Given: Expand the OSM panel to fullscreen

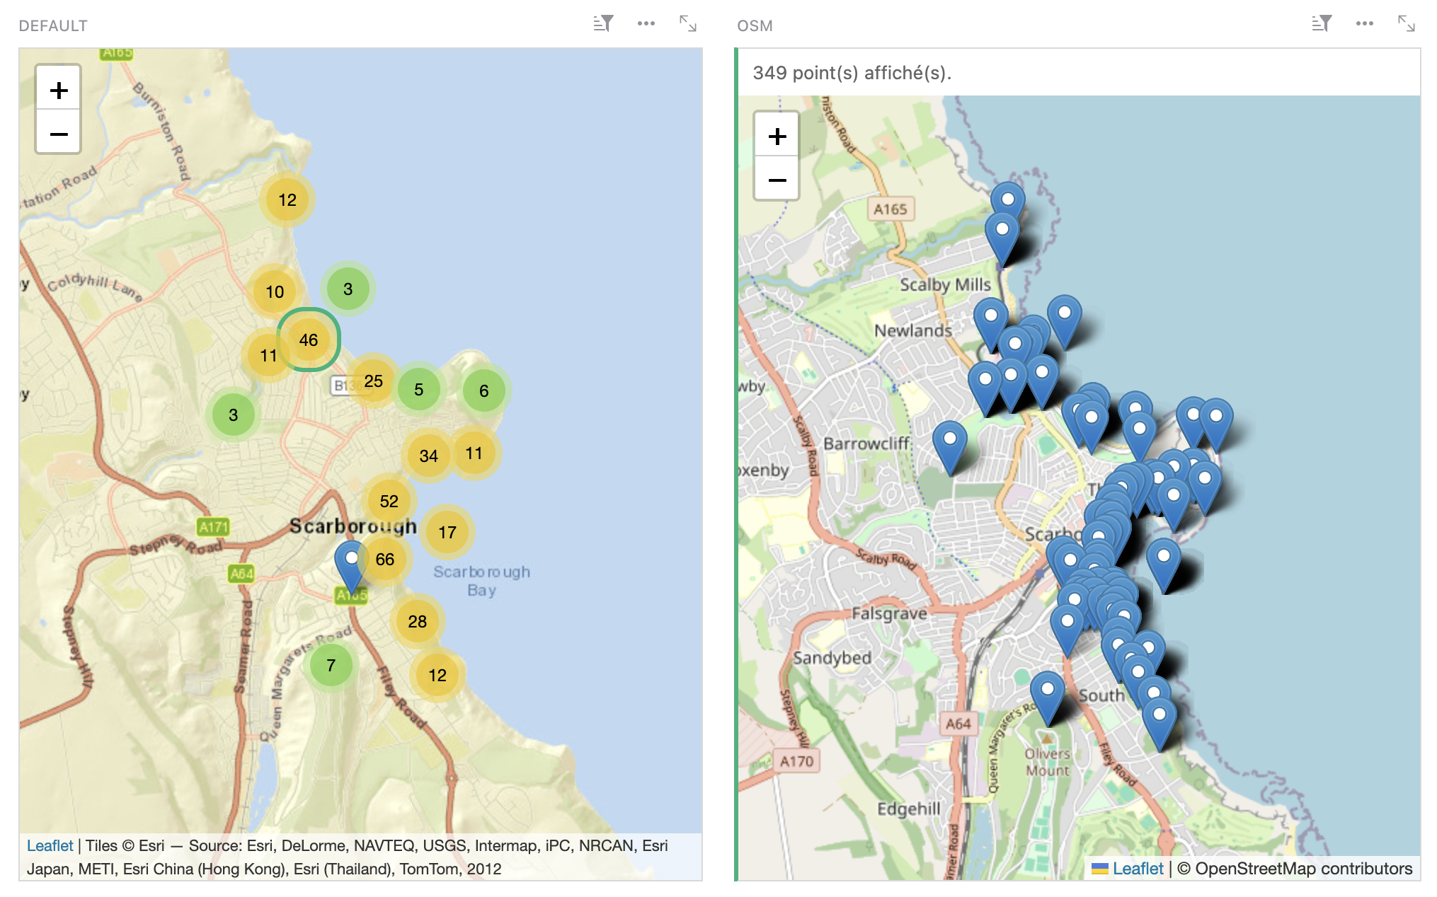Looking at the screenshot, I should click(x=1407, y=23).
